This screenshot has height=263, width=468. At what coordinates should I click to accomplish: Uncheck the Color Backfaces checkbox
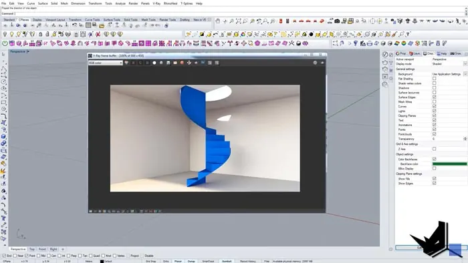(435, 159)
